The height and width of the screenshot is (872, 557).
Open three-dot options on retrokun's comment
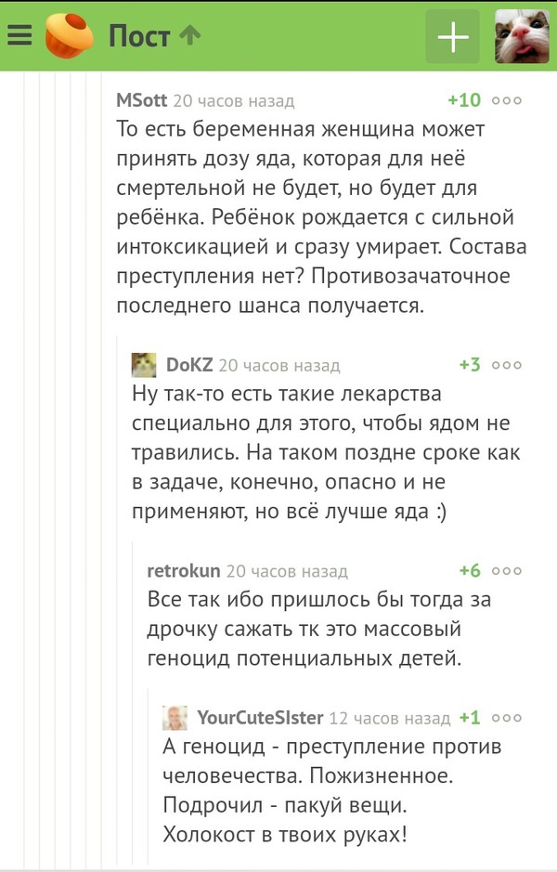(x=507, y=571)
